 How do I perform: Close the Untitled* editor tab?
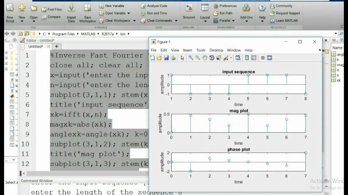coord(48,47)
